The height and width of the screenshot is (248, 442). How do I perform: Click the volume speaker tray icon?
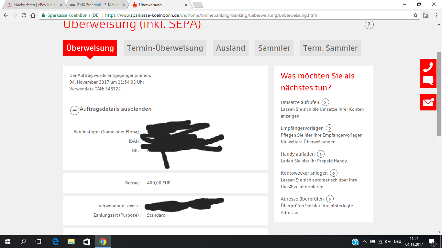coord(388,242)
